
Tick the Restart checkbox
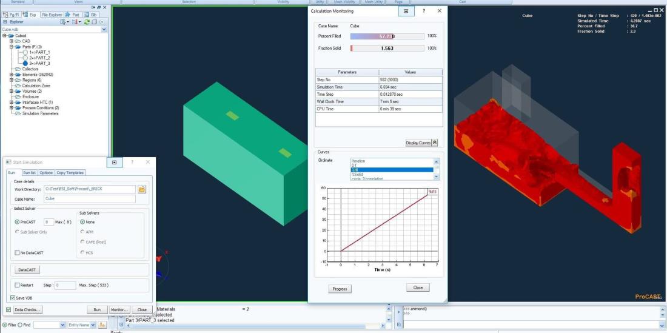point(17,285)
